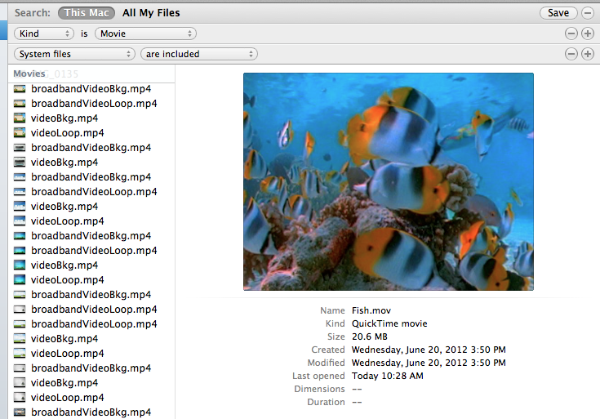Open the Movie kind dropdown
The height and width of the screenshot is (419, 600).
click(146, 33)
